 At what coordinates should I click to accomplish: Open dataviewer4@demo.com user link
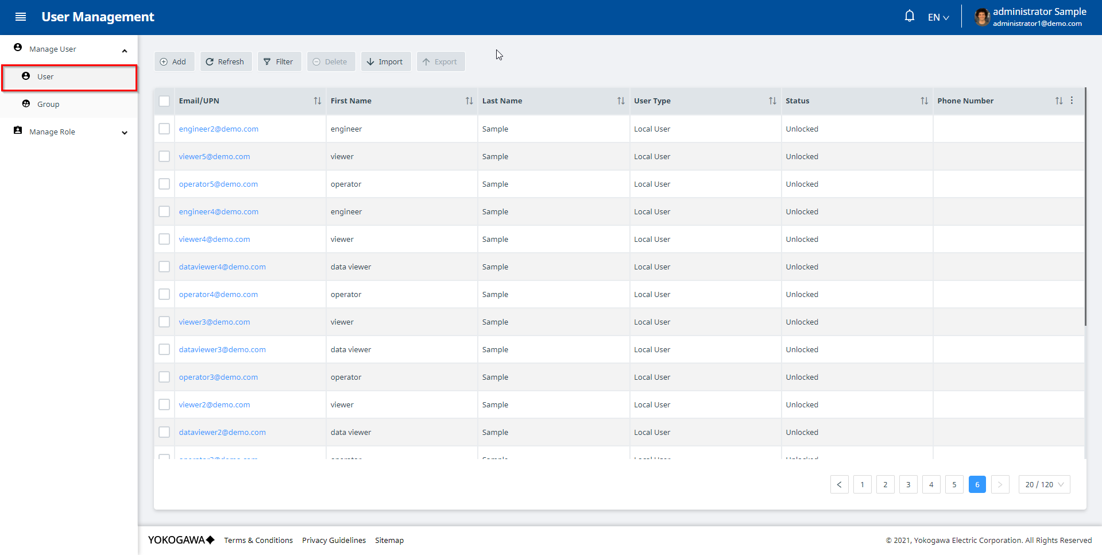[222, 267]
